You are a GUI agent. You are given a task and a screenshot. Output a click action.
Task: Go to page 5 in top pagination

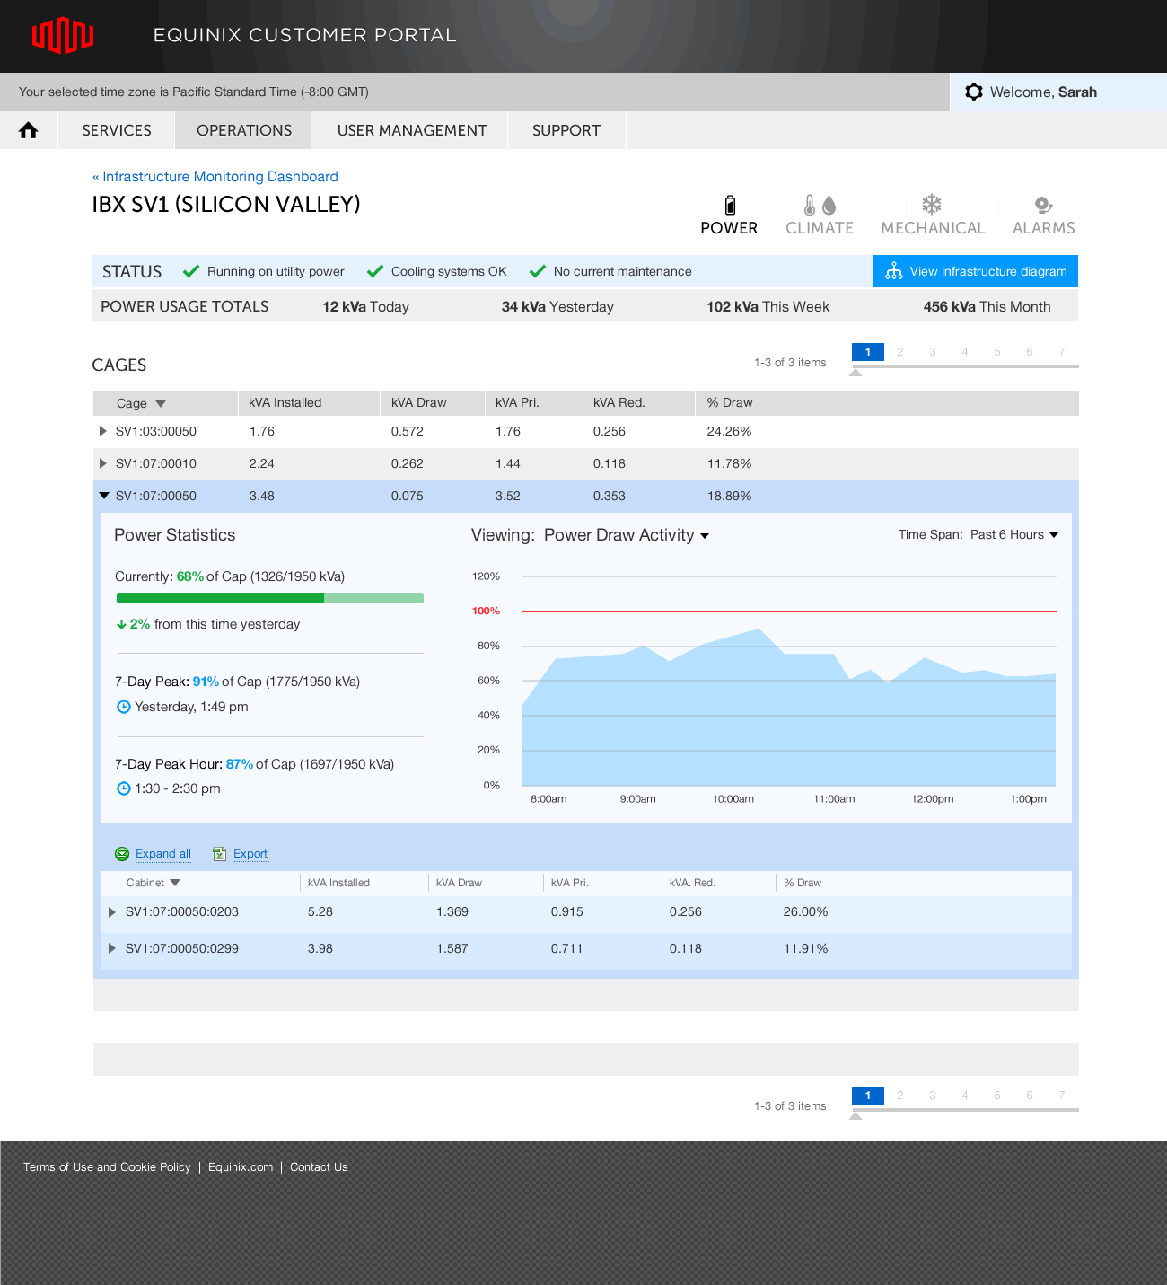click(x=997, y=352)
